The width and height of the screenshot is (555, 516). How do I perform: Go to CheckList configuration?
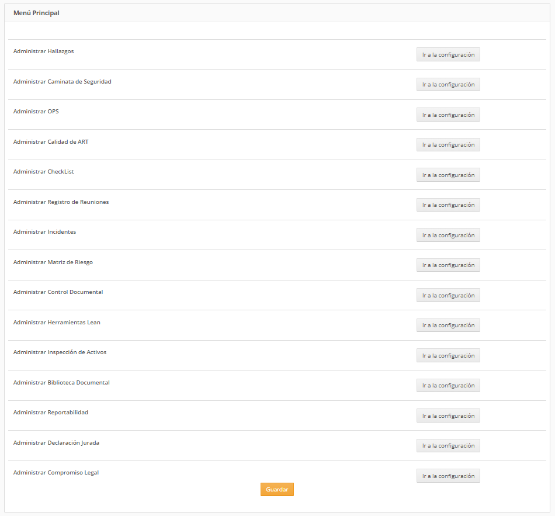coord(448,175)
